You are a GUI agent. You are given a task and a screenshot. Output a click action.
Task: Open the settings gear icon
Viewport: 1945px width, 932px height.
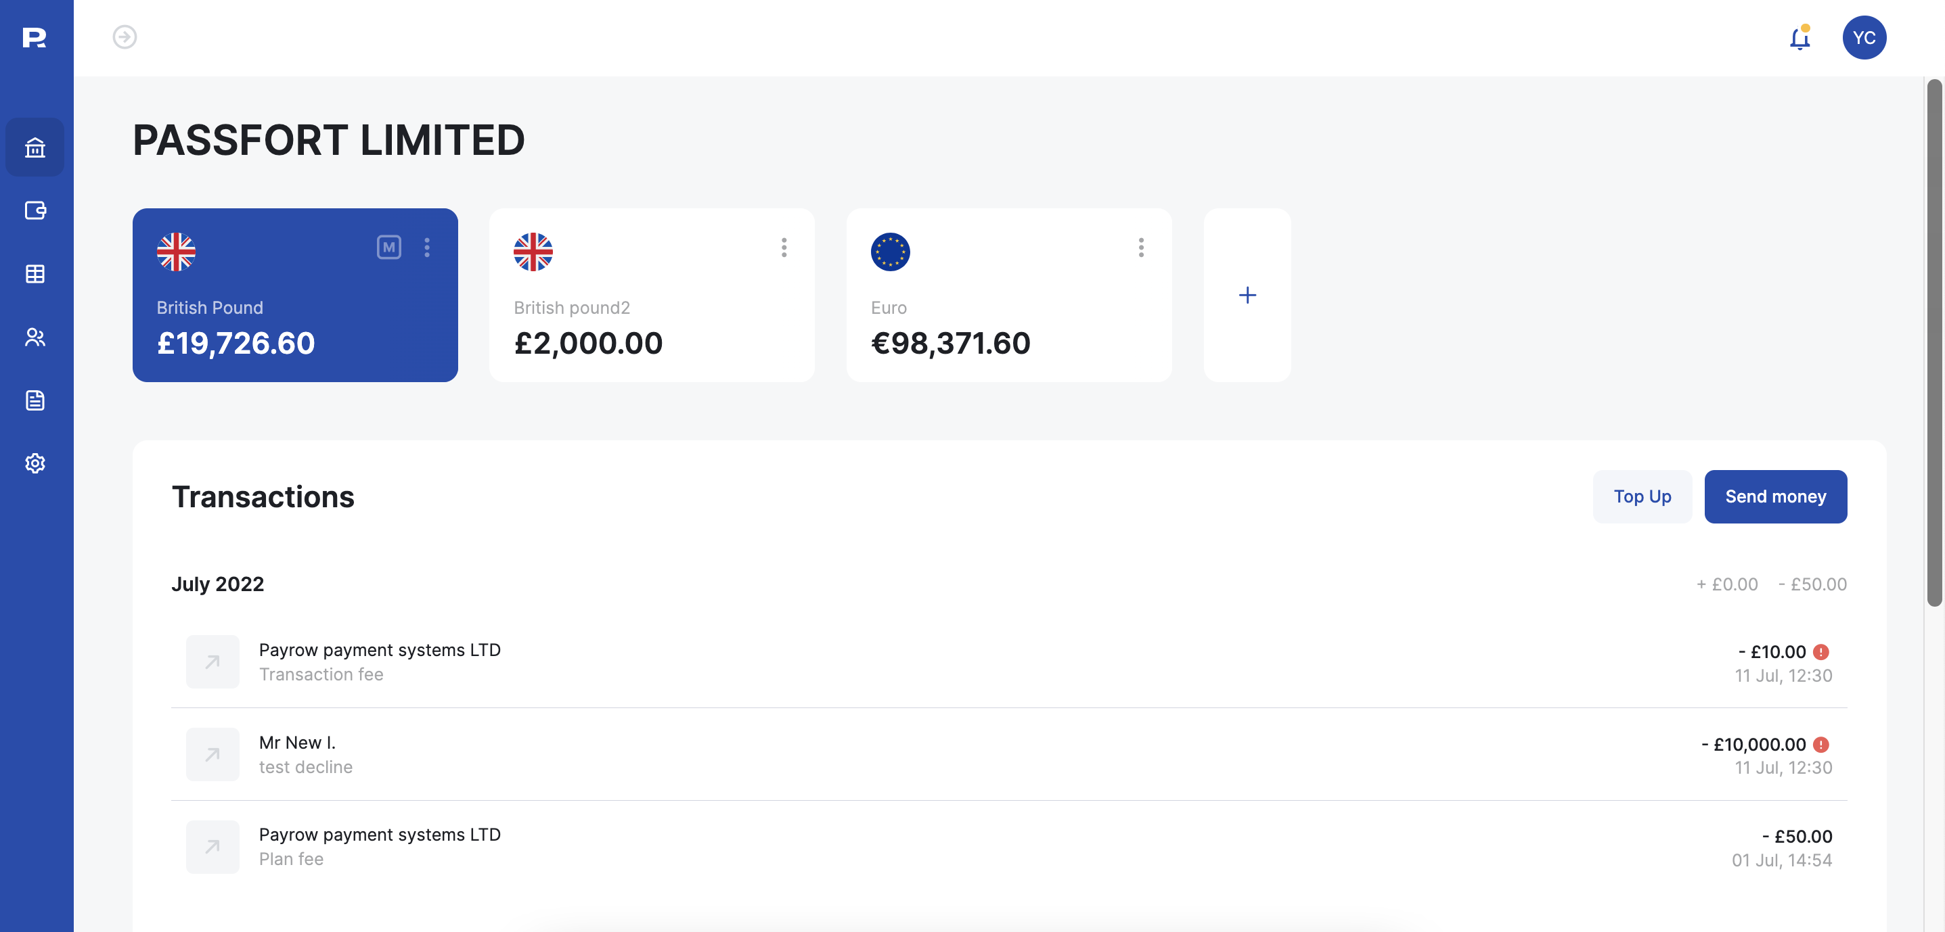35,463
